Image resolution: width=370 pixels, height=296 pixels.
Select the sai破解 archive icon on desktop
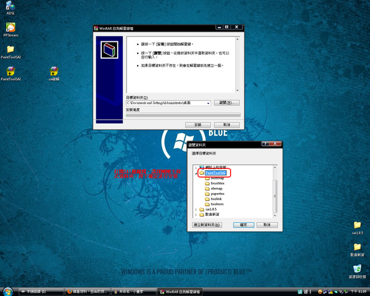pyautogui.click(x=54, y=73)
